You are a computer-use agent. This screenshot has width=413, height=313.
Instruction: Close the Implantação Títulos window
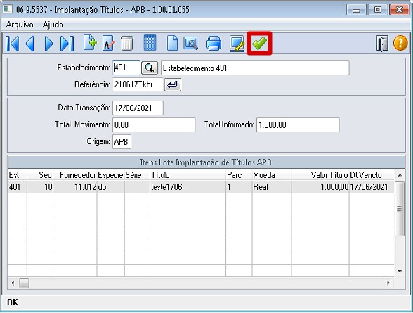coord(399,10)
